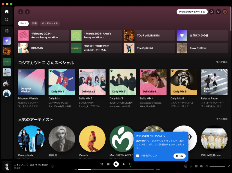Navigate forward with the right arrow

(x=27, y=12)
